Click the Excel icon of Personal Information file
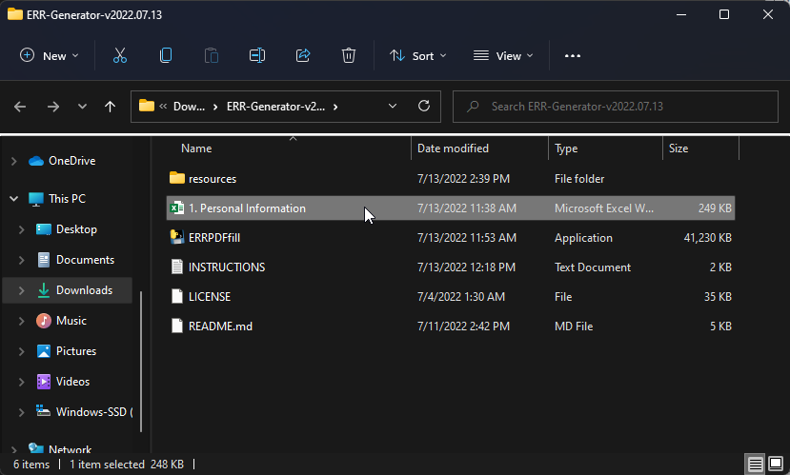This screenshot has width=790, height=475. 177,208
